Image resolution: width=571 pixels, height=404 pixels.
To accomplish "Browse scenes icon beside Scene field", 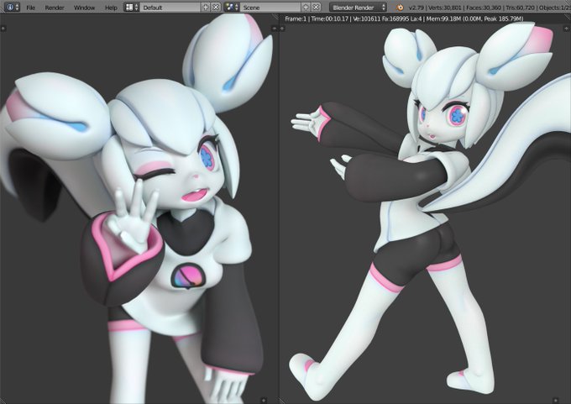I will tap(232, 7).
